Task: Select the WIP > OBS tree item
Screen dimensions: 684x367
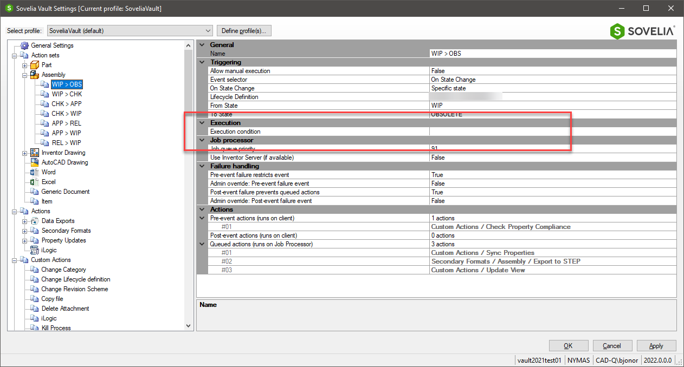Action: click(x=67, y=84)
